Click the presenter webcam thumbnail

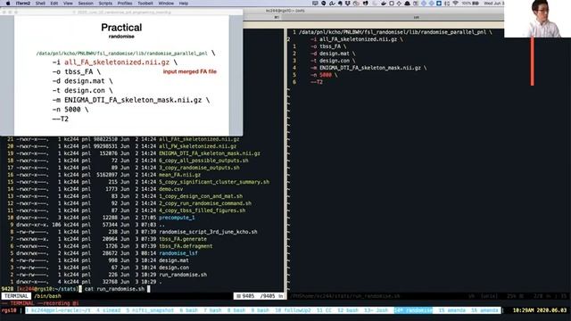[x=537, y=19]
